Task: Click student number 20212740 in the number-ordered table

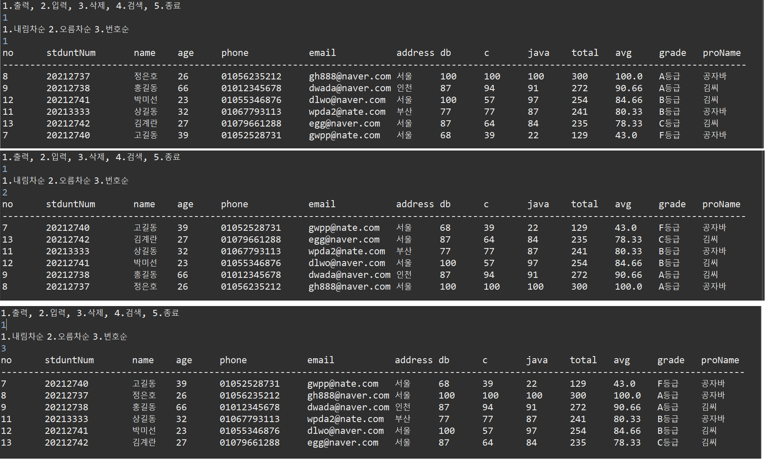Action: (x=66, y=384)
